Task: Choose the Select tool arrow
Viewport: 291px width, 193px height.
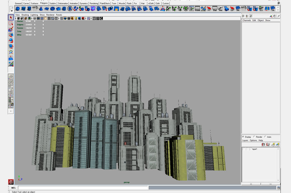Action: 11,17
